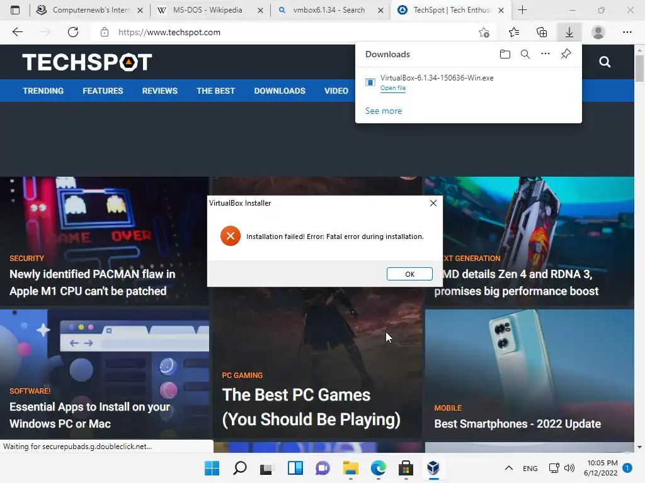Switch to VirtualBox installer taskbar icon
645x483 pixels.
click(x=433, y=468)
